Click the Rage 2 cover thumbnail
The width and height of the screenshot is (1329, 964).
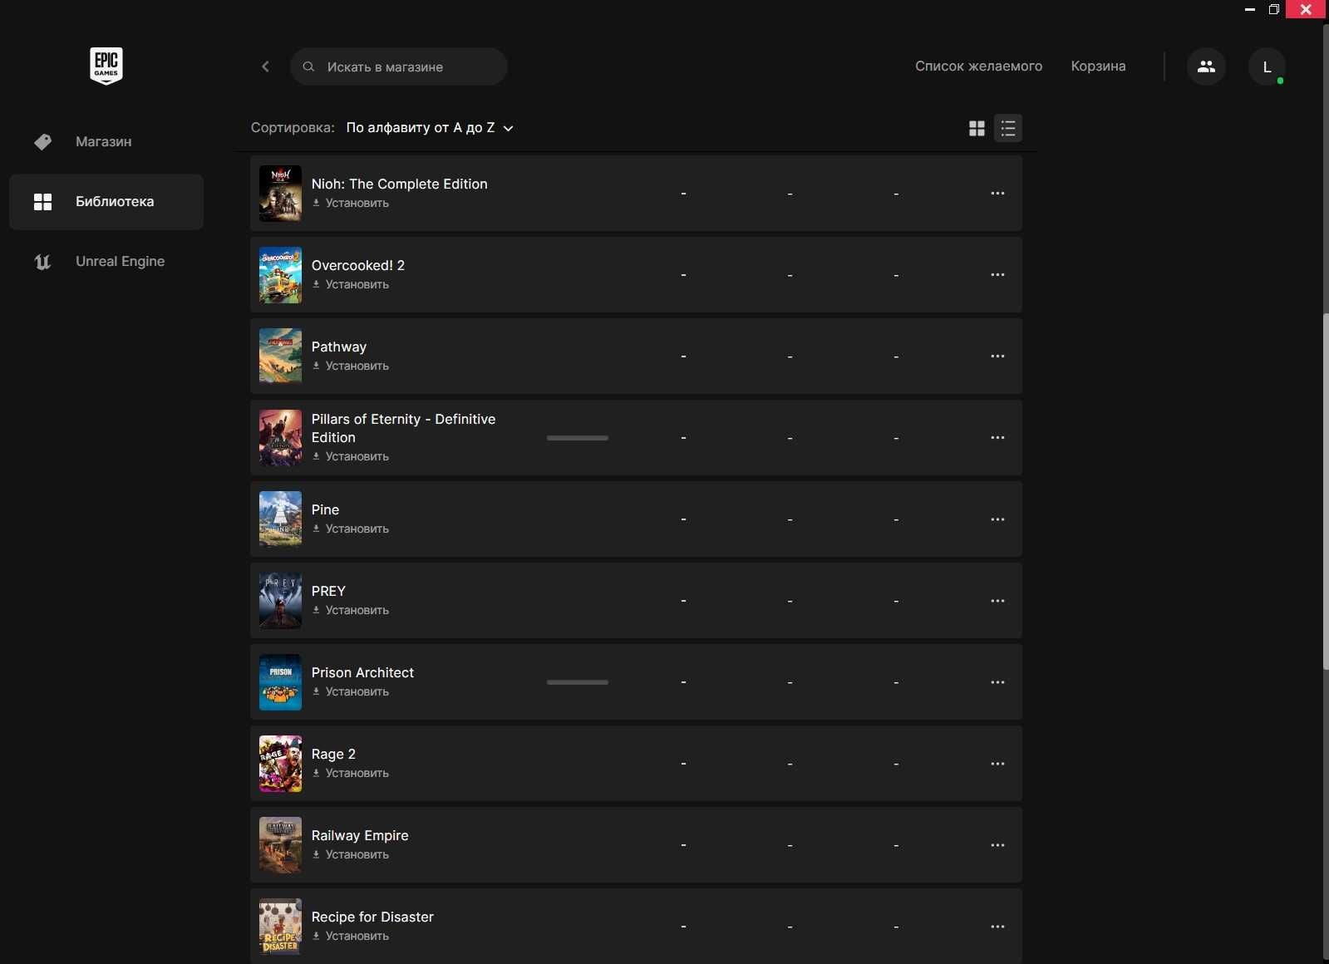280,764
